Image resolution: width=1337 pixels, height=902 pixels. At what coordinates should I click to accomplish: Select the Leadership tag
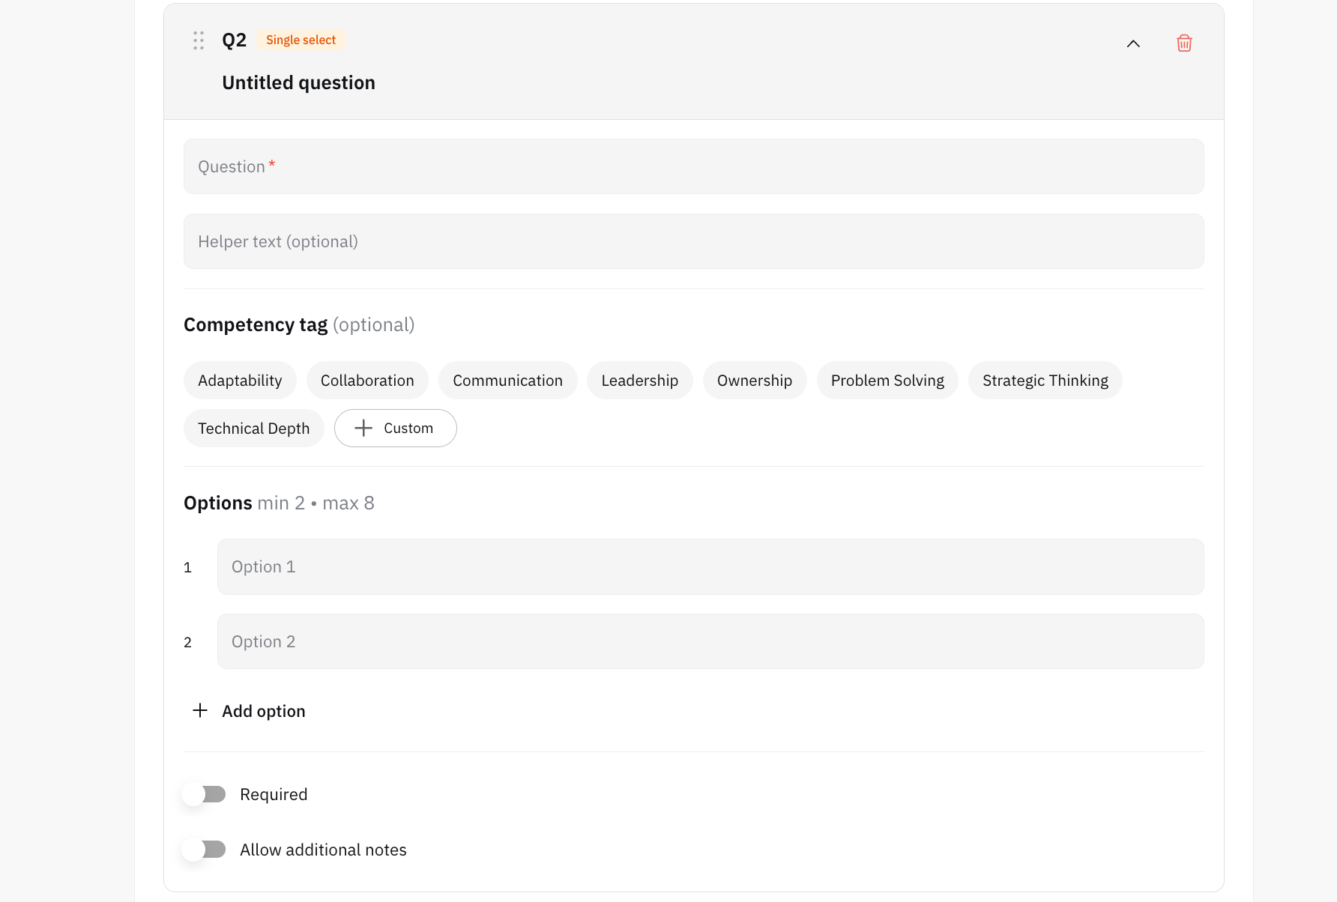640,381
